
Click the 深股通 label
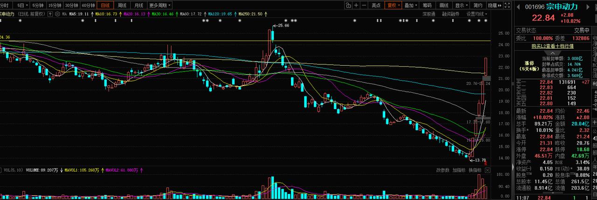tap(430, 14)
